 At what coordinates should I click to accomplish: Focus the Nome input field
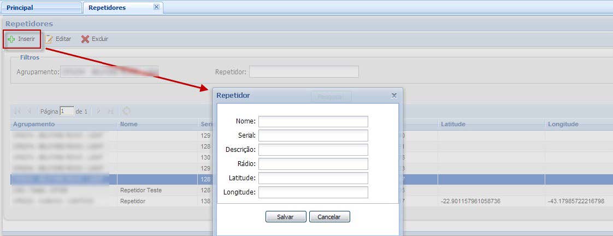[x=313, y=121]
